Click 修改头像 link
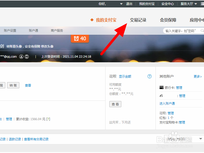Image resolution: width=204 pixels, height=153 pixels. (x=47, y=46)
